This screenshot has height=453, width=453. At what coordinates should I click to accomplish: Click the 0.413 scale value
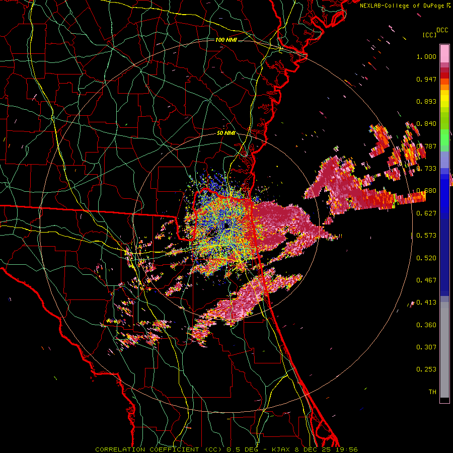point(426,303)
